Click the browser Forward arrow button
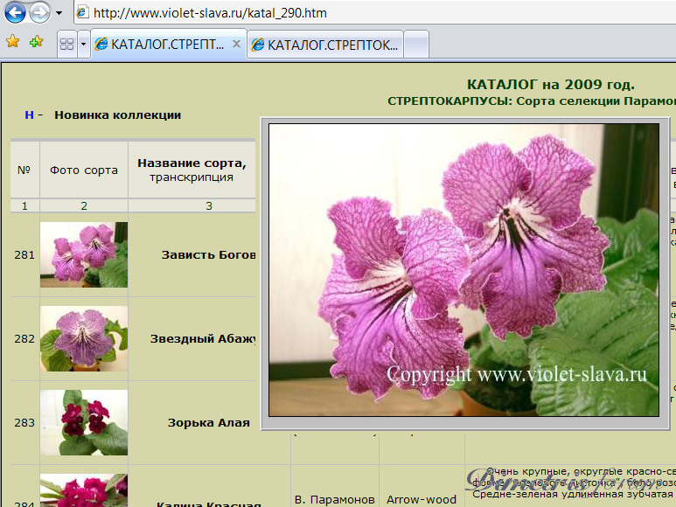The height and width of the screenshot is (507, 676). (x=39, y=13)
